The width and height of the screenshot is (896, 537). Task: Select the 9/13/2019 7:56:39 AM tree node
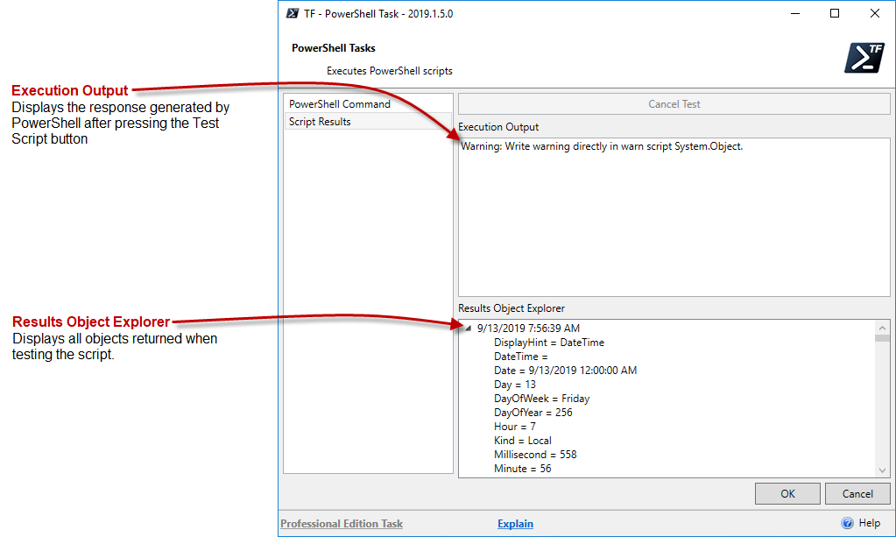(x=528, y=328)
